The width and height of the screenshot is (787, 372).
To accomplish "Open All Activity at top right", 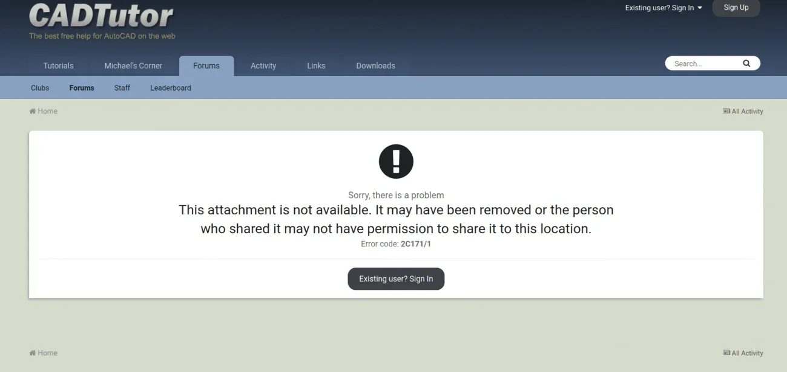I will [743, 112].
